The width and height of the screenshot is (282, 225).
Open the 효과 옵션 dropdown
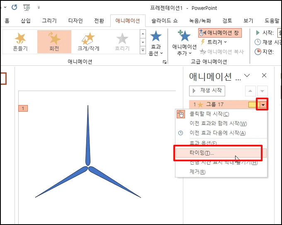pyautogui.click(x=156, y=43)
